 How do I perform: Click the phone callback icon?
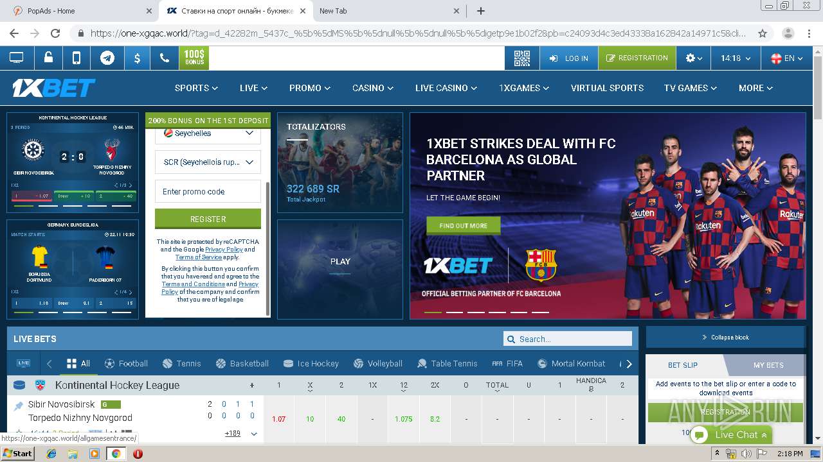tap(165, 58)
